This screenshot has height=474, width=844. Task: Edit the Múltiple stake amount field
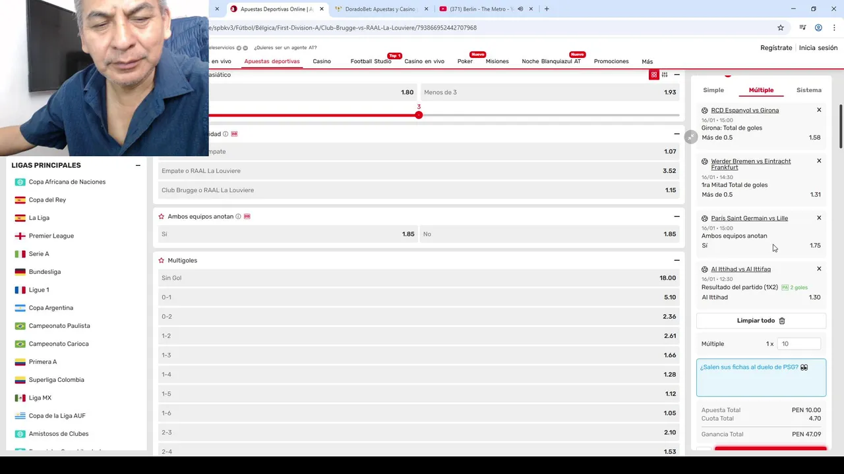[x=799, y=344]
